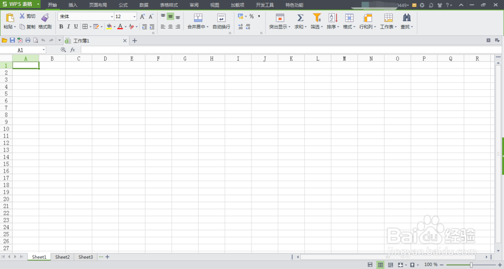Image resolution: width=504 pixels, height=269 pixels.
Task: Click the zoom in plus button
Action: [500, 264]
